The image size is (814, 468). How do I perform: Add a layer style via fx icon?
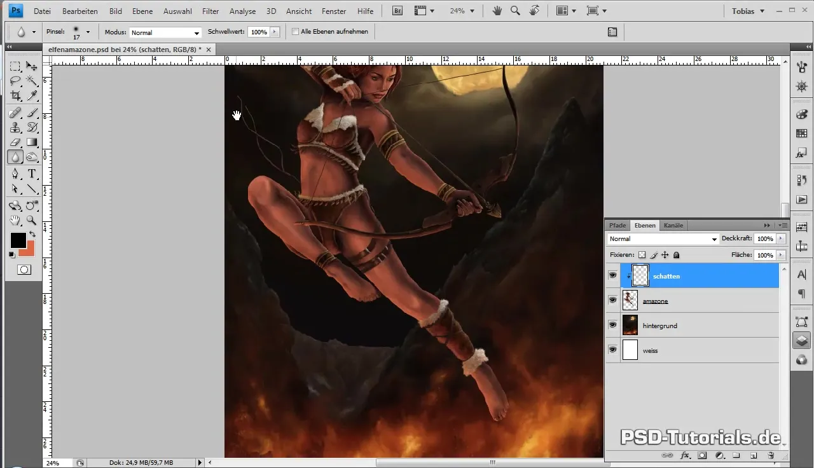(686, 455)
